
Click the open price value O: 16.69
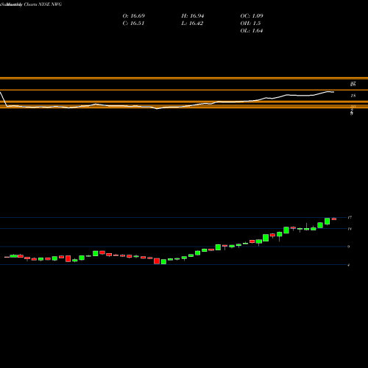tap(134, 16)
